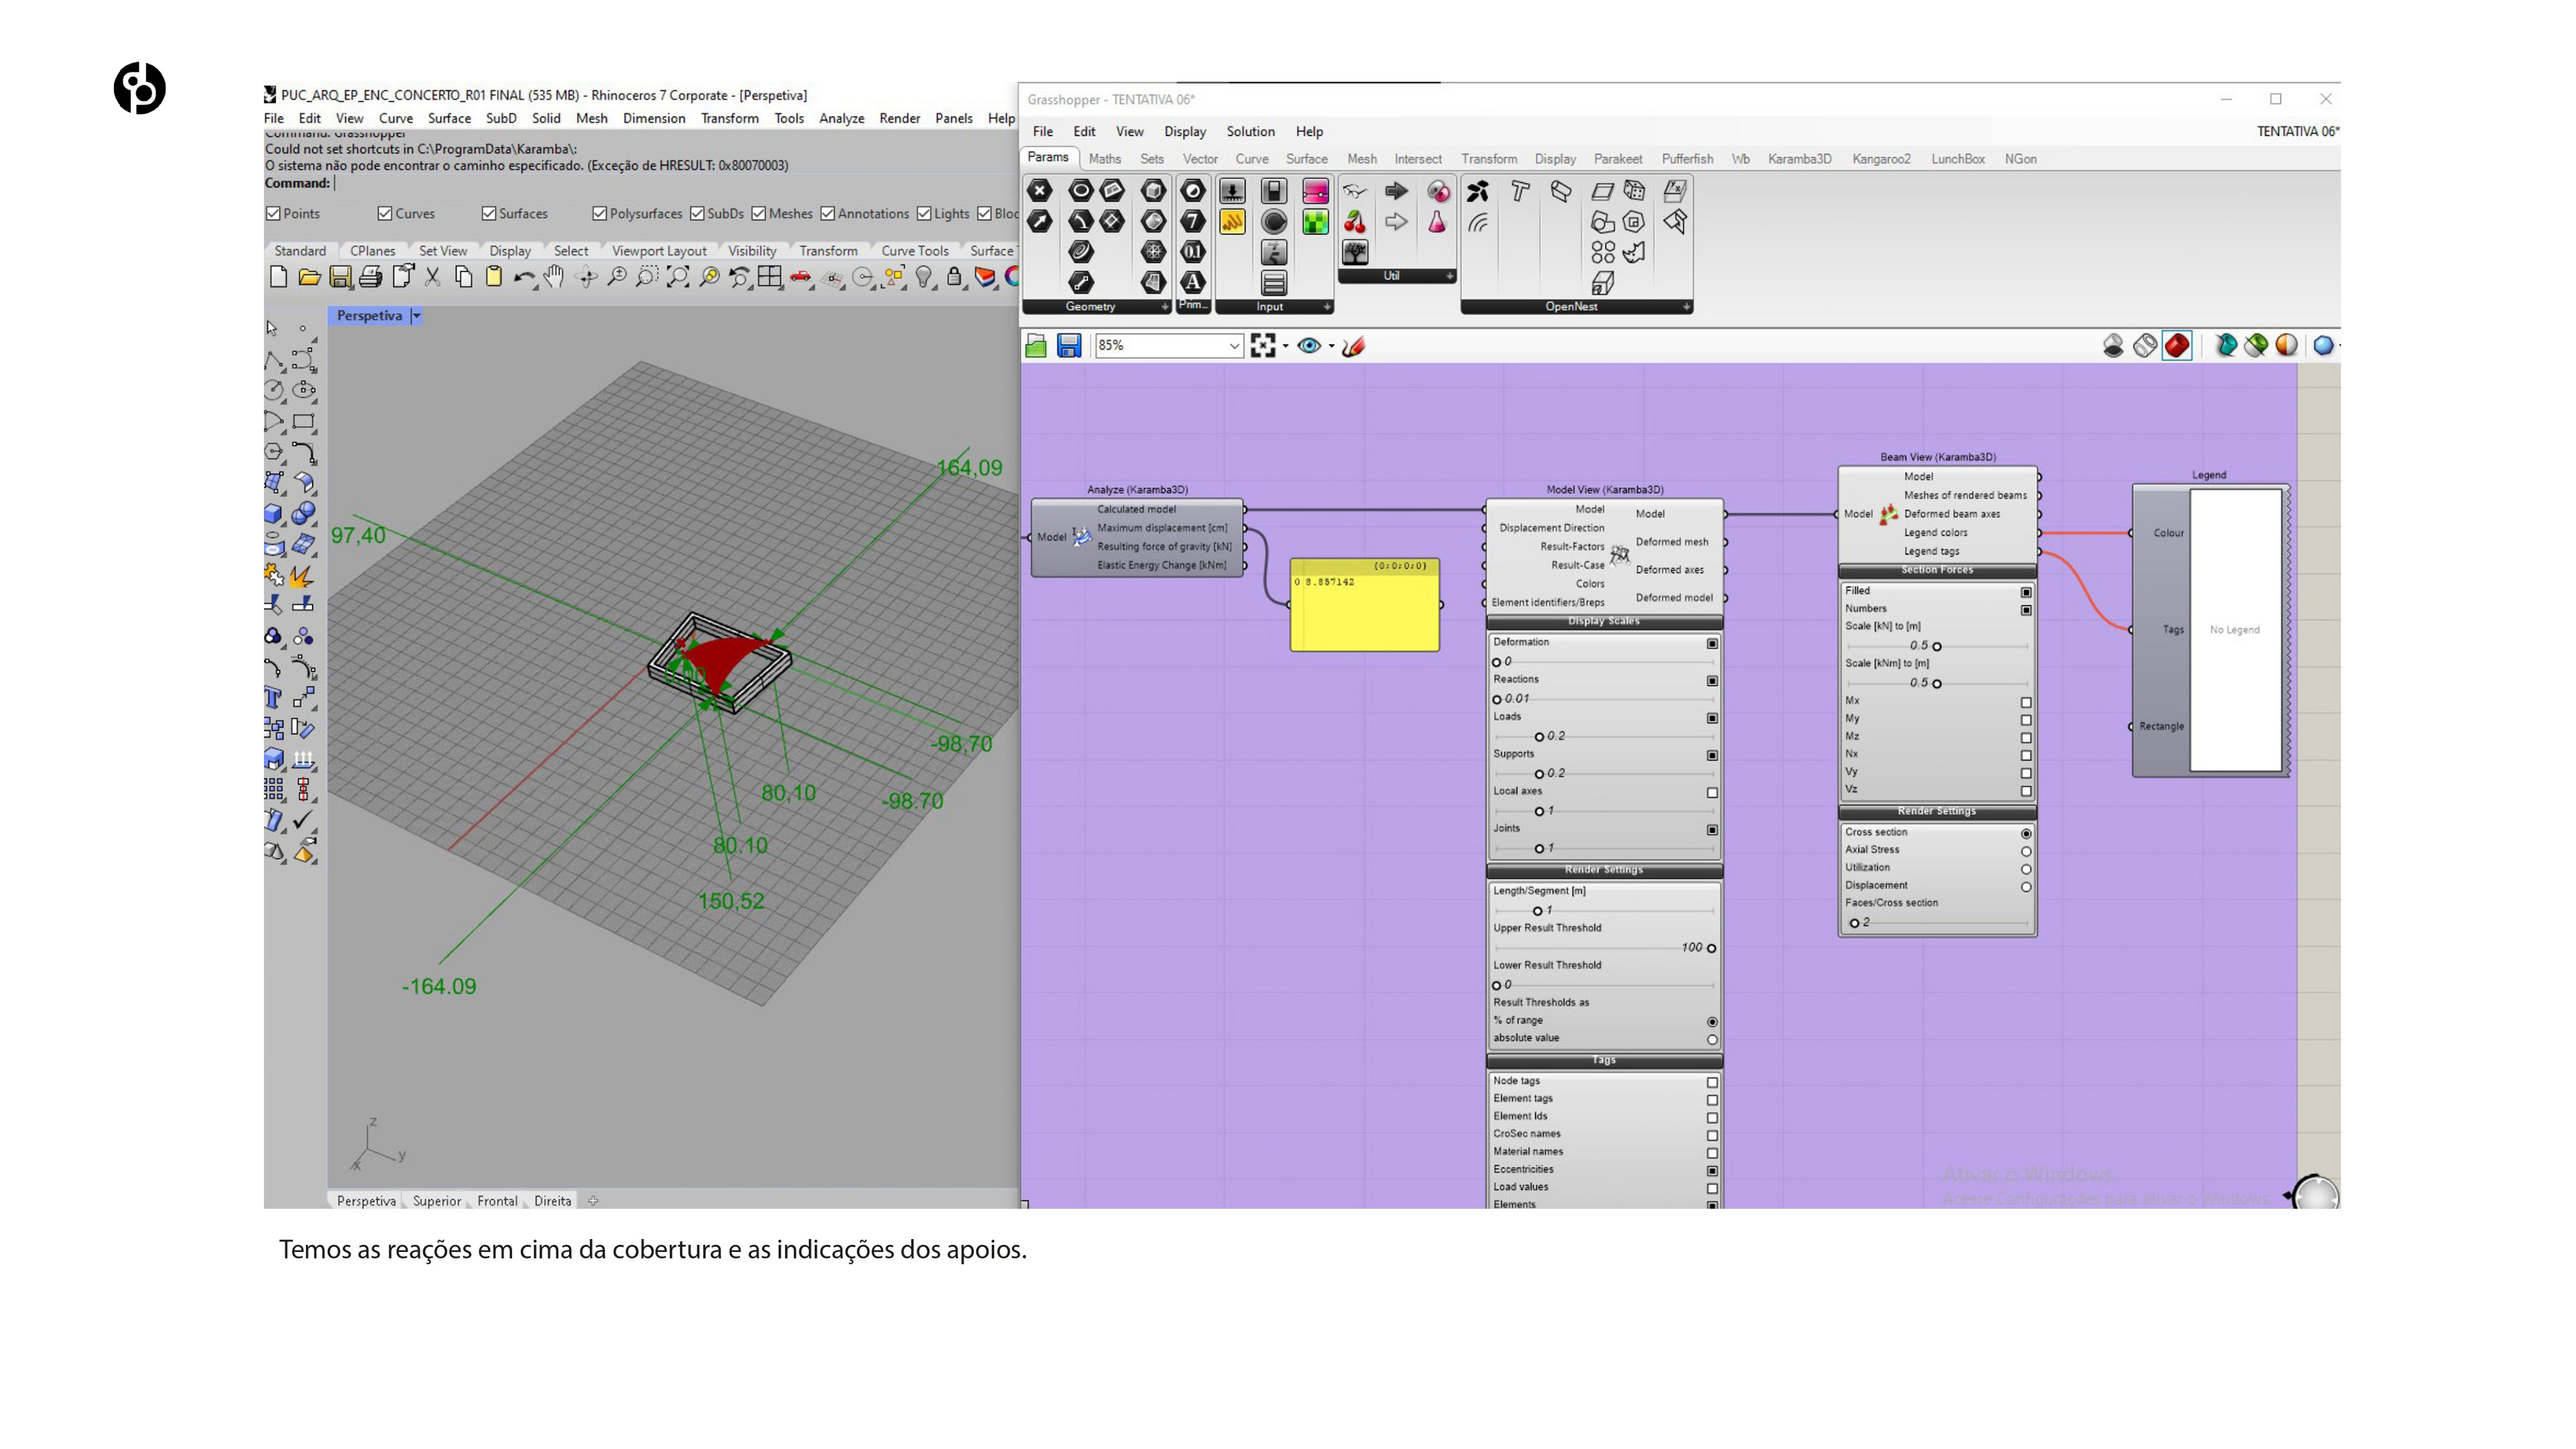The height and width of the screenshot is (1449, 2576).
Task: Toggle the Reactions checkbox in Model View
Action: (1712, 681)
